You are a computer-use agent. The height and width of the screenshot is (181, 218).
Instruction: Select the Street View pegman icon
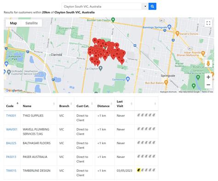coord(208,63)
